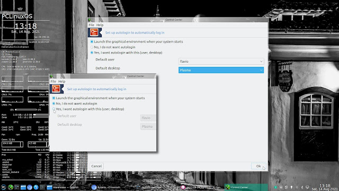Open the taskbar digital clock showing 13:18
The height and width of the screenshot is (191, 339).
(x=325, y=187)
